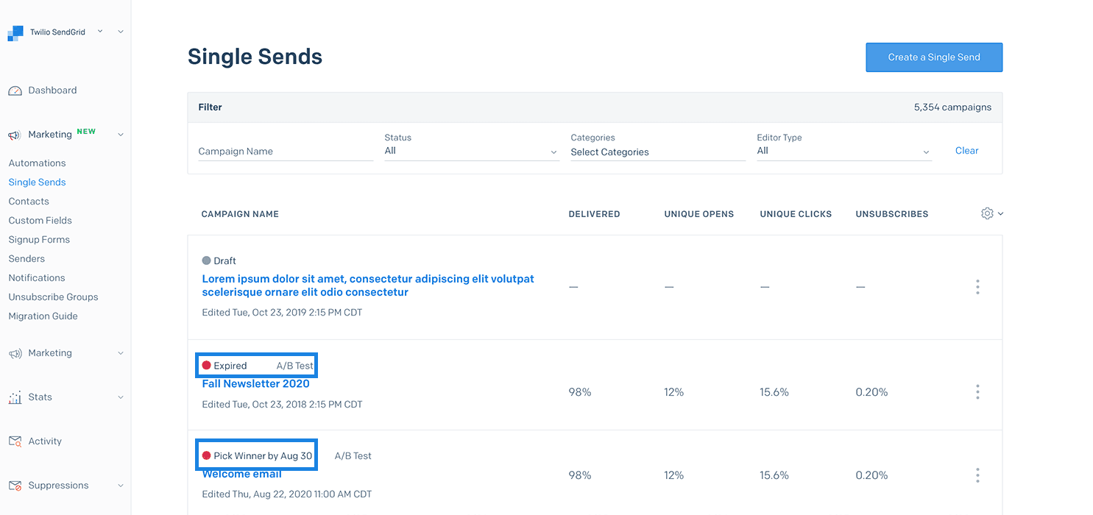Open the column settings gear above the table
This screenshot has width=1093, height=515.
coord(987,213)
